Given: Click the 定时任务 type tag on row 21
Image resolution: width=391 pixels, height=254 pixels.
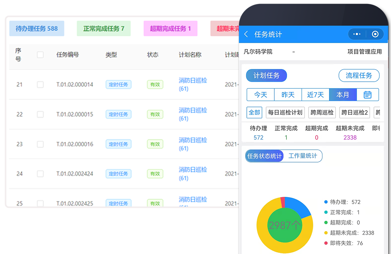Looking at the screenshot, I should pos(118,84).
